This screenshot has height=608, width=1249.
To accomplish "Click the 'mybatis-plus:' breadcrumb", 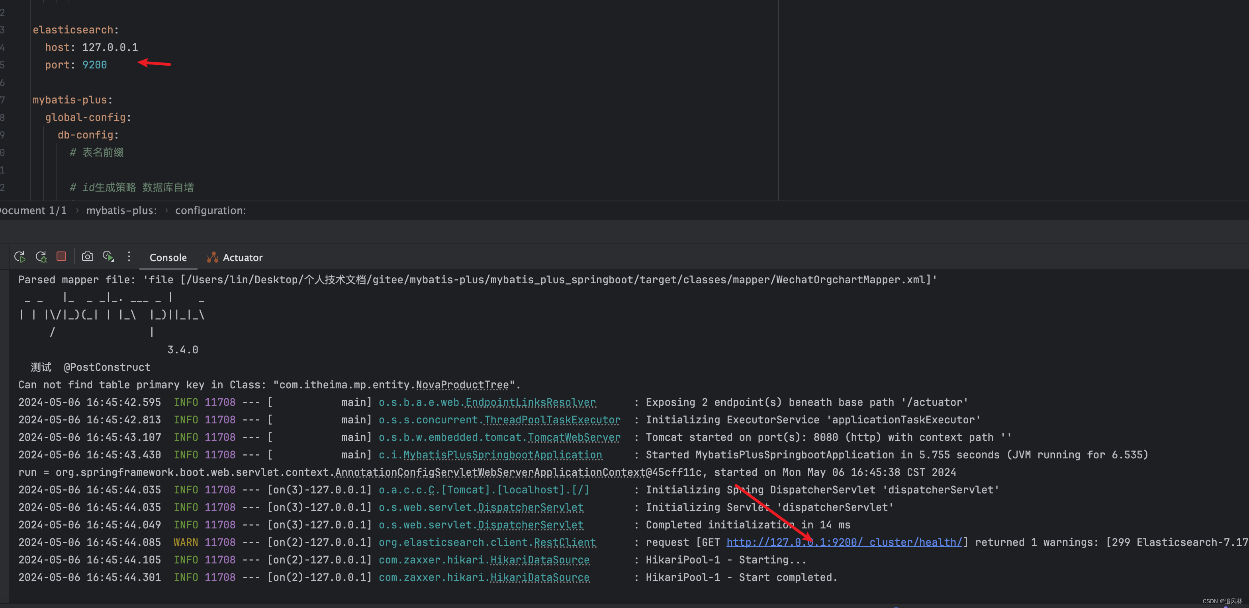I will pos(121,210).
